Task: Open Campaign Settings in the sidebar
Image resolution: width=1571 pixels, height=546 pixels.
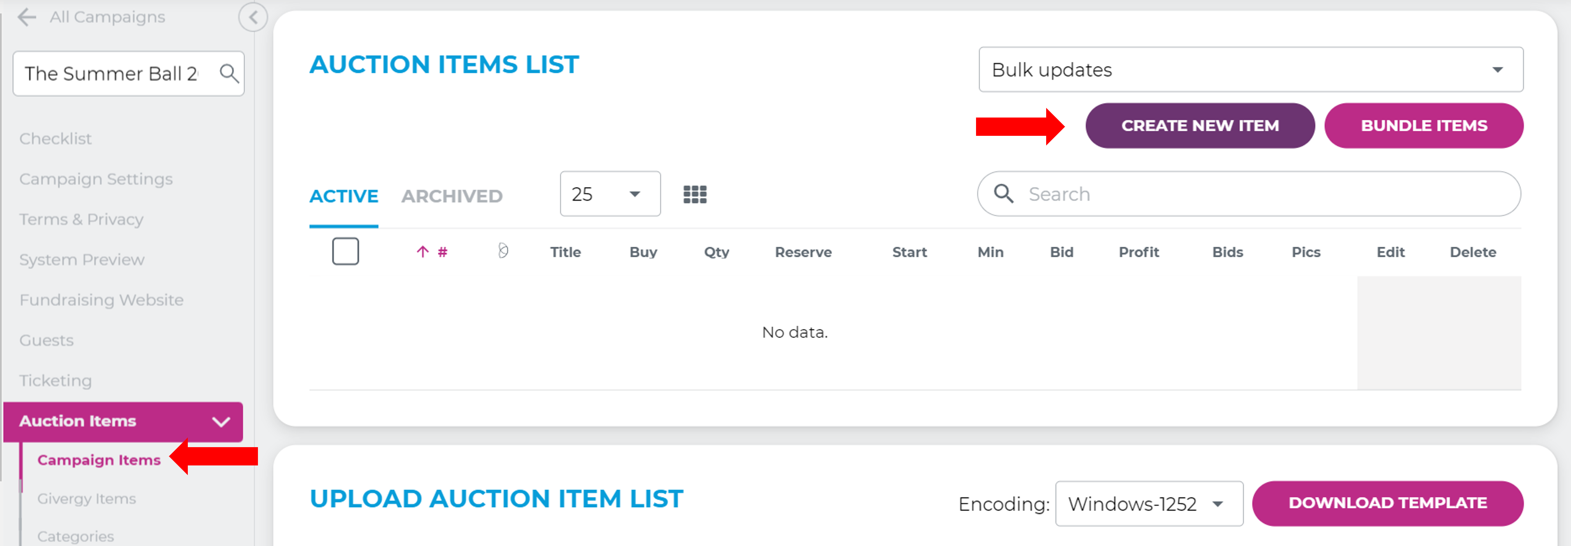Action: (x=96, y=179)
